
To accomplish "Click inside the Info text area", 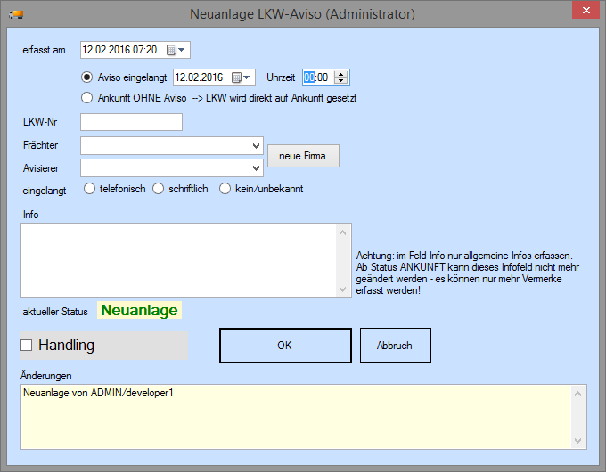I will (178, 259).
